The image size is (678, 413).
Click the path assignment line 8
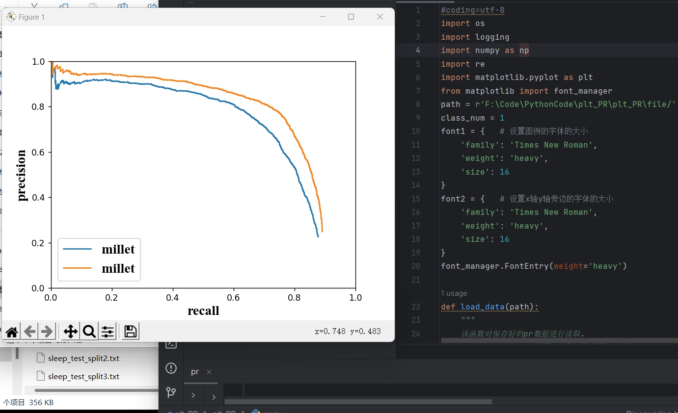click(559, 104)
